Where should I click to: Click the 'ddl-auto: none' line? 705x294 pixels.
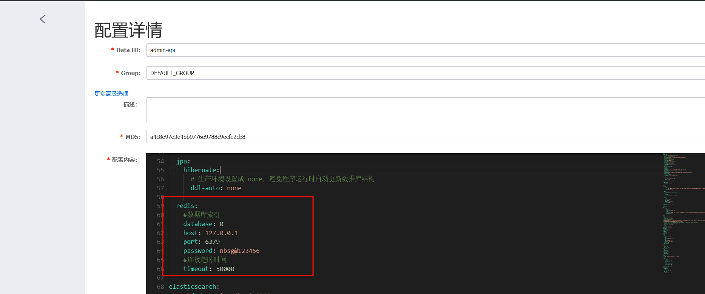216,188
